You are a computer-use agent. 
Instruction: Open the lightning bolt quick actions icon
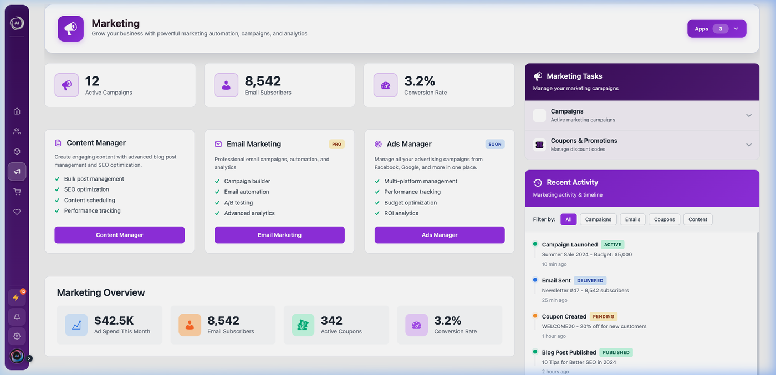click(17, 297)
